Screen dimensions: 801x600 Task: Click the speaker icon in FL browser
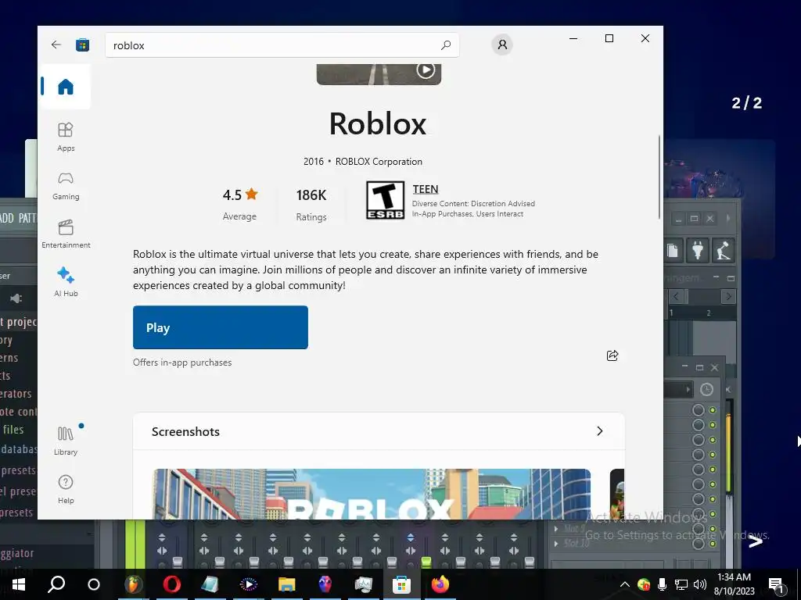coord(16,298)
